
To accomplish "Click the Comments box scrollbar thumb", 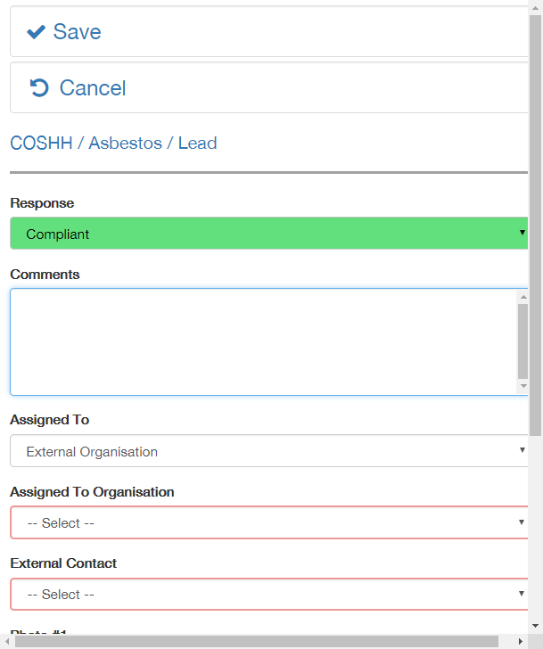I will pos(523,341).
